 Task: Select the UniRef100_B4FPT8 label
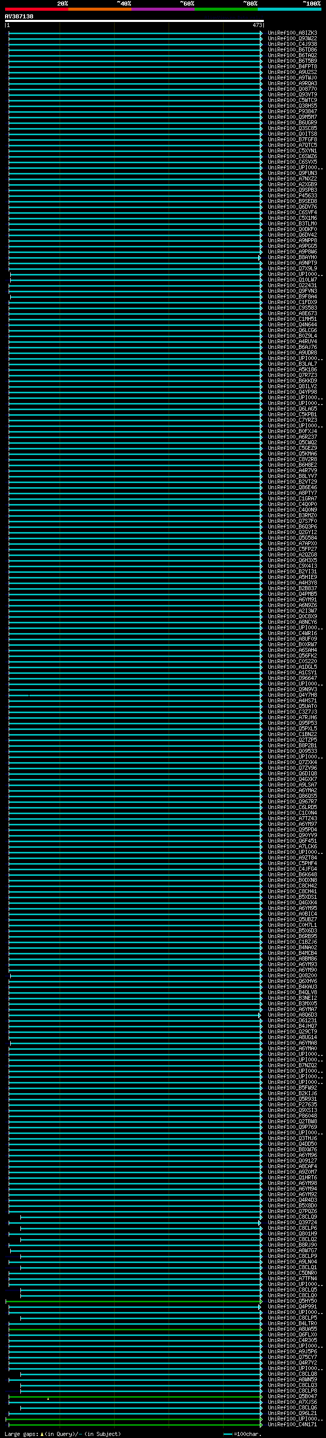(292, 66)
